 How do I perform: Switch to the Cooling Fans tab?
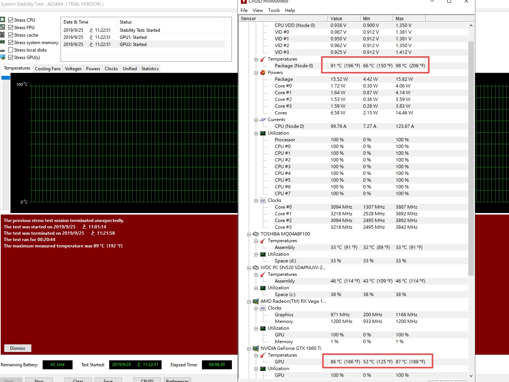click(47, 69)
